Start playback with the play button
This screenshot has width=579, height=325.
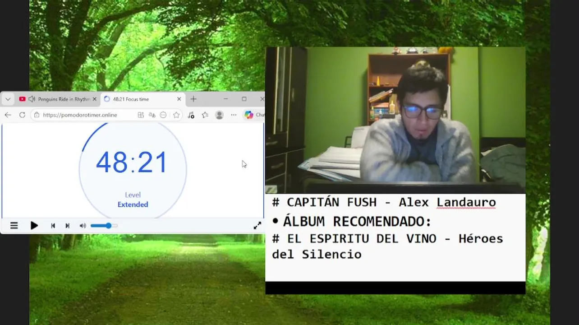(34, 226)
